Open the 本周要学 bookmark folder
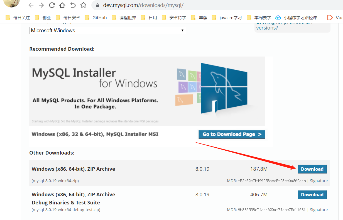 pos(259,18)
